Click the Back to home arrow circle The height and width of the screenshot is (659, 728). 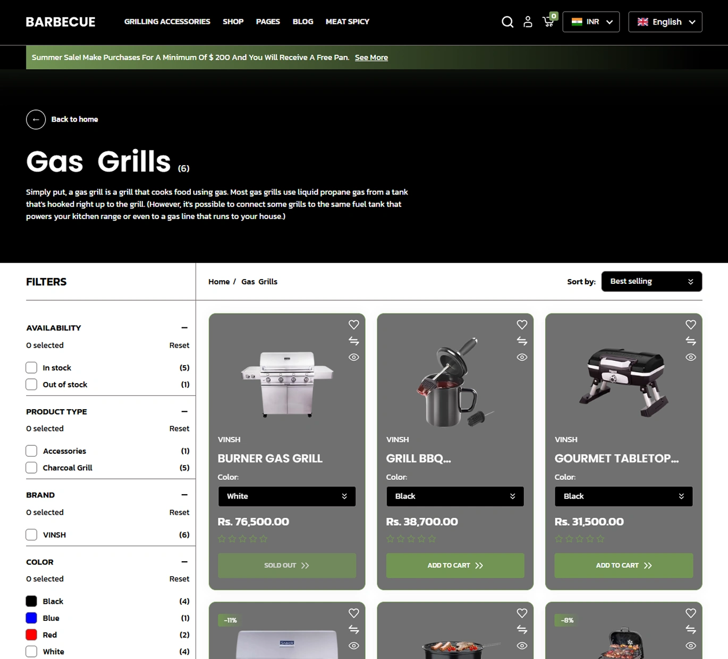coord(36,120)
